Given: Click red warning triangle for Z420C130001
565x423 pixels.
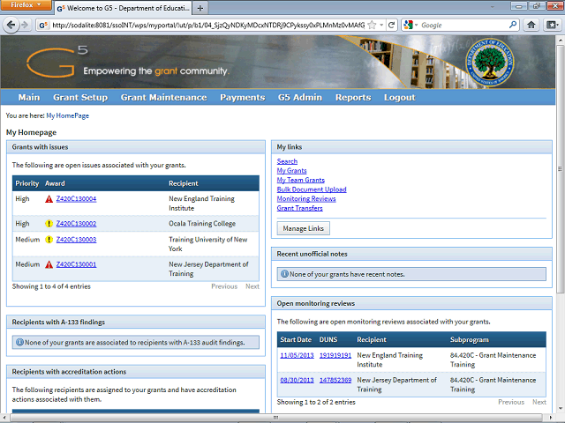Looking at the screenshot, I should 49,264.
